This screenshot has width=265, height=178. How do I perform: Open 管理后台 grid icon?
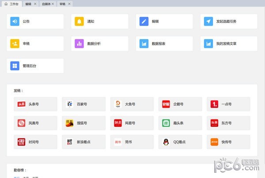tap(15, 66)
